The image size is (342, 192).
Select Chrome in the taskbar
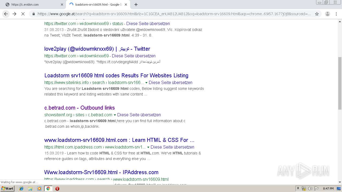(48, 189)
